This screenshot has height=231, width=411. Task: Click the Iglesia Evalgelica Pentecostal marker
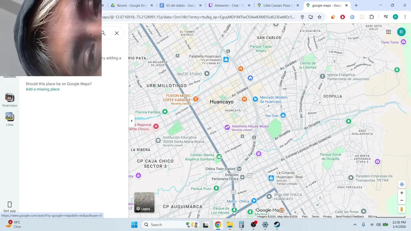point(322,76)
